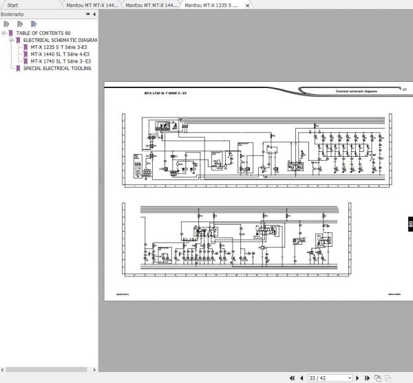Click the bookmarks panel horizontal scrollbar thumb

46,369
